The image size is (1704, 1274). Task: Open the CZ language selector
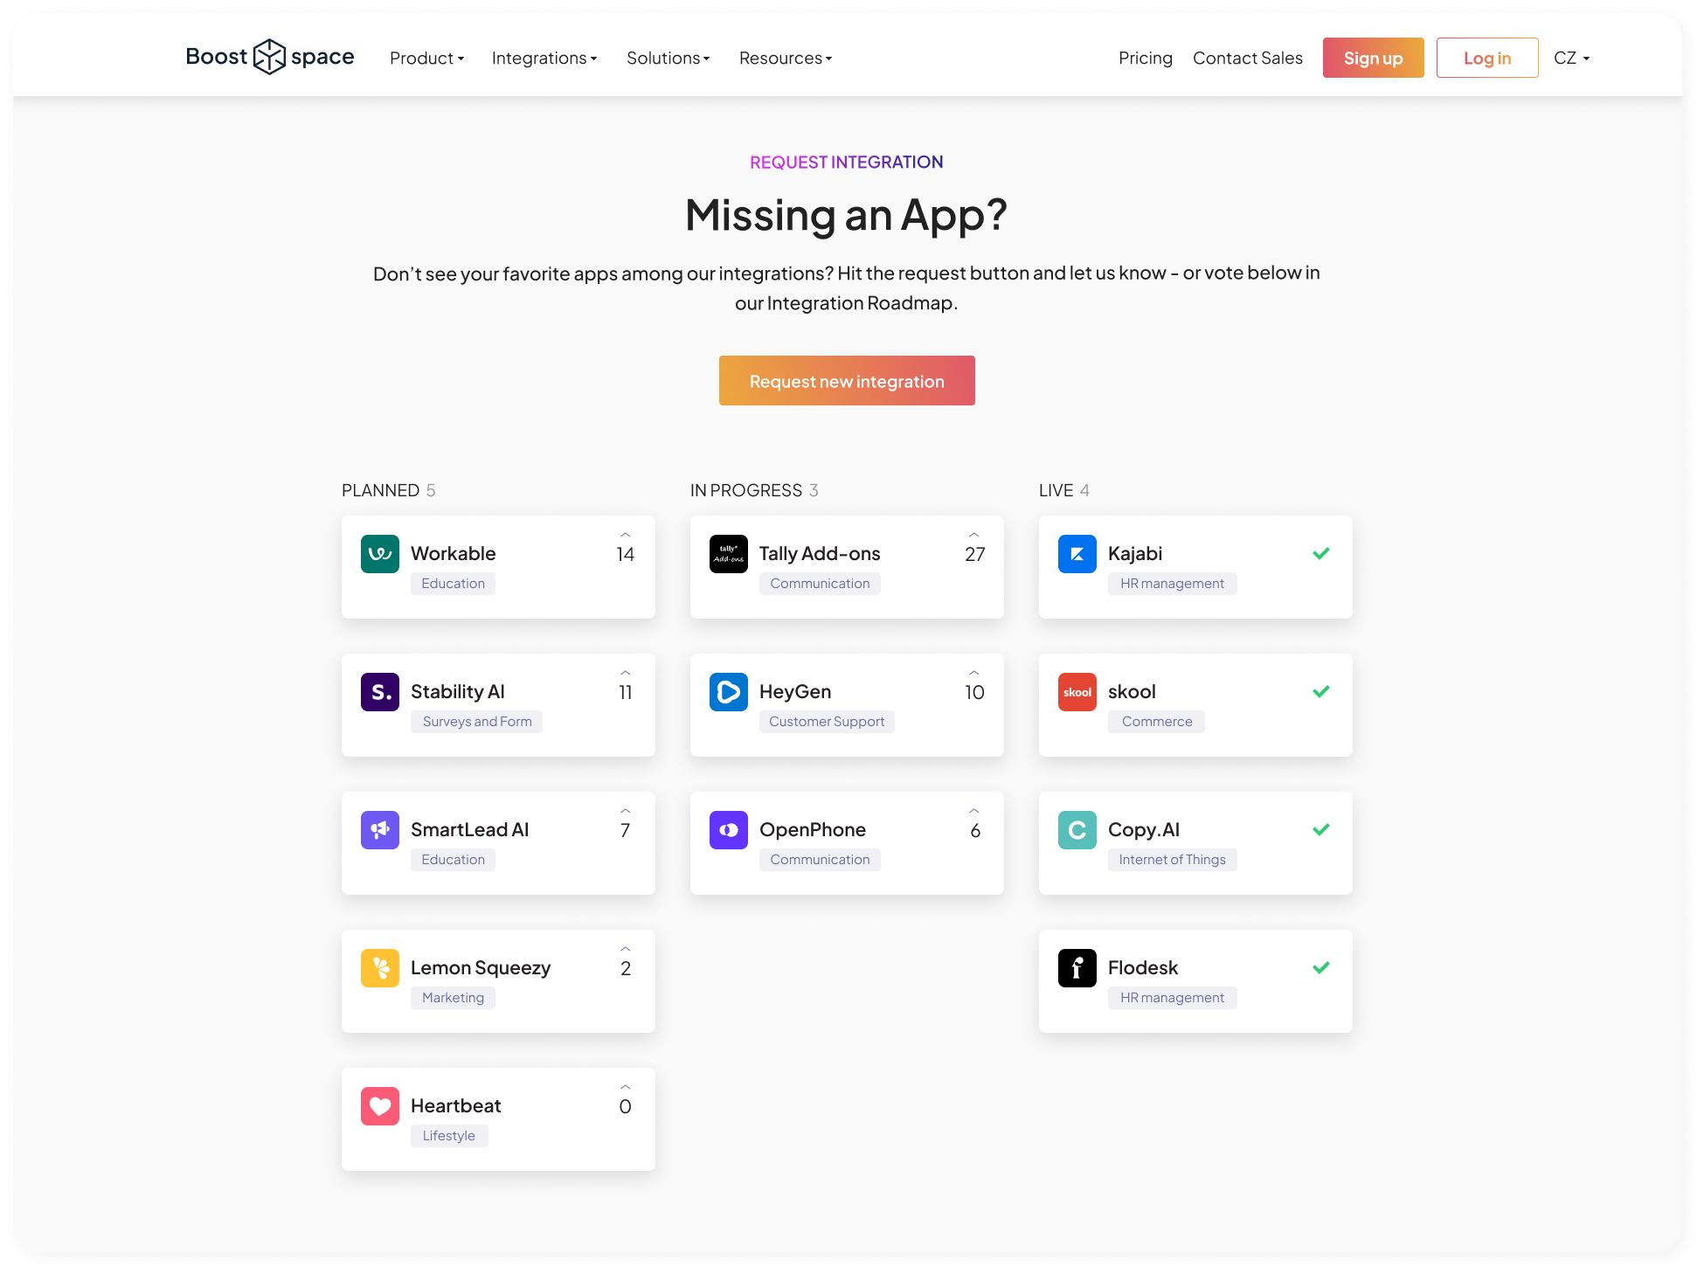point(1570,58)
